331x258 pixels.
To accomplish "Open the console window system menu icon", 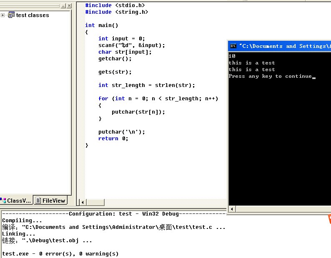I will click(x=233, y=46).
